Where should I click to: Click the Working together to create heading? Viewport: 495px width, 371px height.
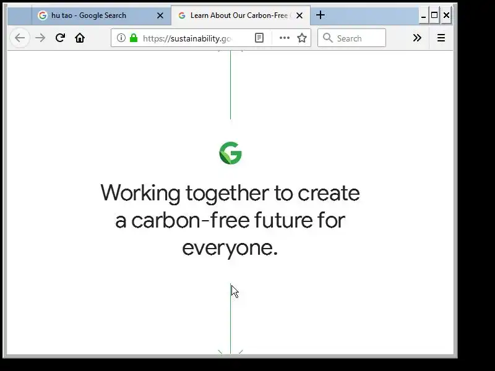pyautogui.click(x=230, y=220)
